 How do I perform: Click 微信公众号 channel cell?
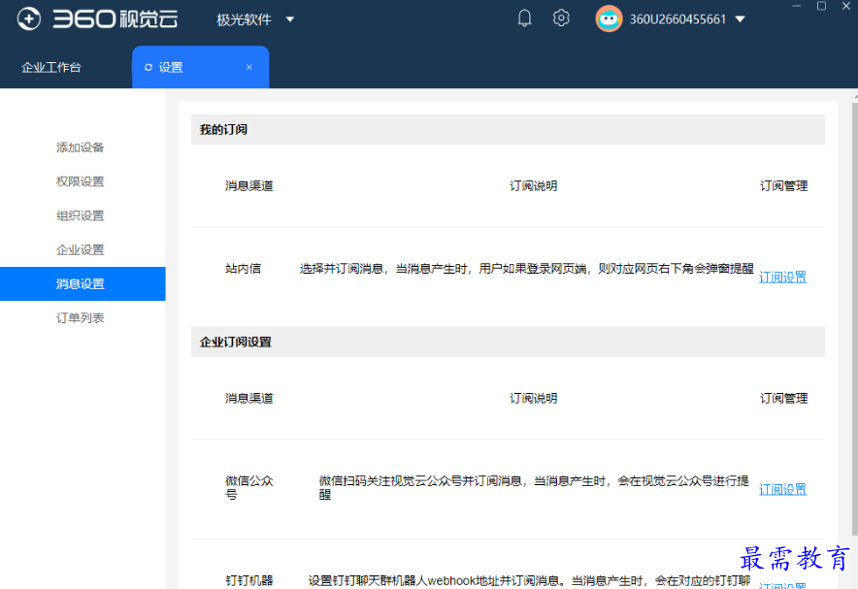pyautogui.click(x=249, y=487)
